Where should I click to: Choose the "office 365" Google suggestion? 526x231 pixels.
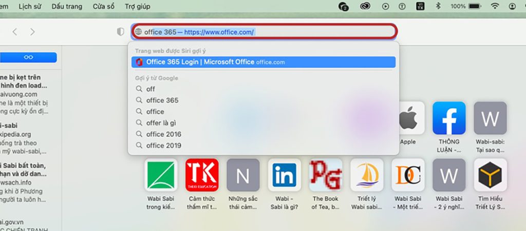point(162,100)
